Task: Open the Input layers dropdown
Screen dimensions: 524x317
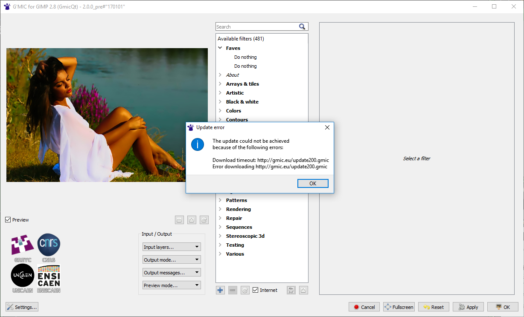Action: click(x=172, y=247)
